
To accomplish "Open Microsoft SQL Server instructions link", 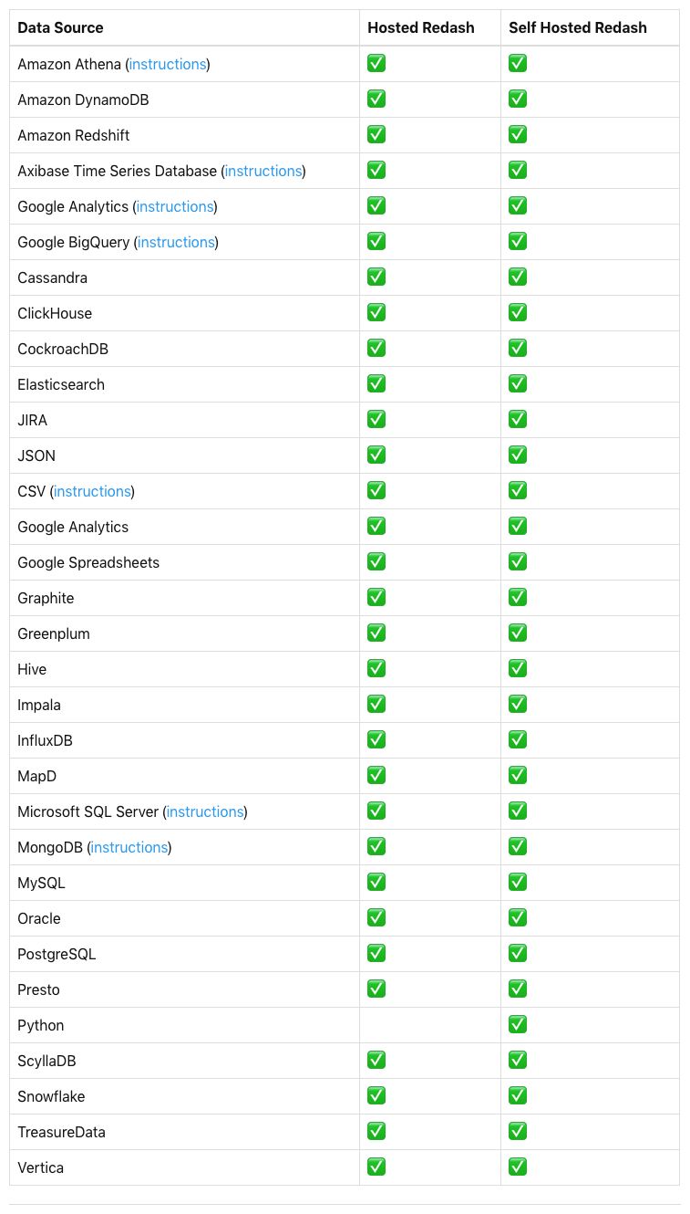I will (205, 811).
